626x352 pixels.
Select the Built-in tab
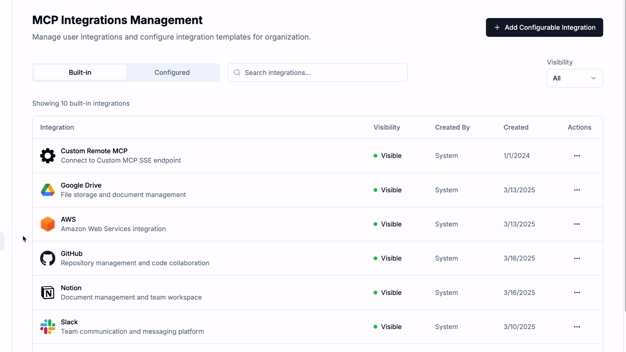(80, 72)
